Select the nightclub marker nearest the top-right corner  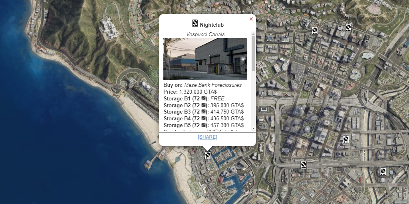(x=348, y=28)
